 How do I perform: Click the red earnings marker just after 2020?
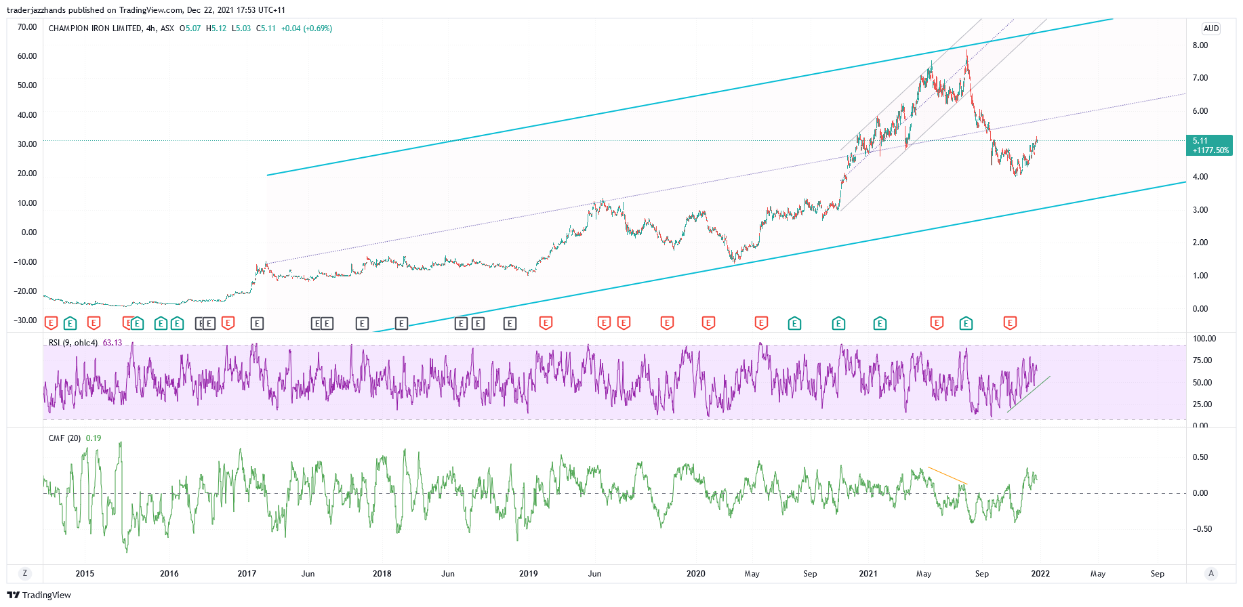coord(708,323)
